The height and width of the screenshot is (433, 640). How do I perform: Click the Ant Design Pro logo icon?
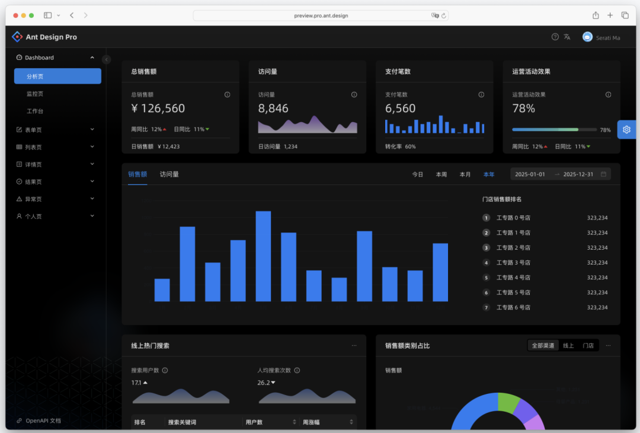click(x=17, y=37)
